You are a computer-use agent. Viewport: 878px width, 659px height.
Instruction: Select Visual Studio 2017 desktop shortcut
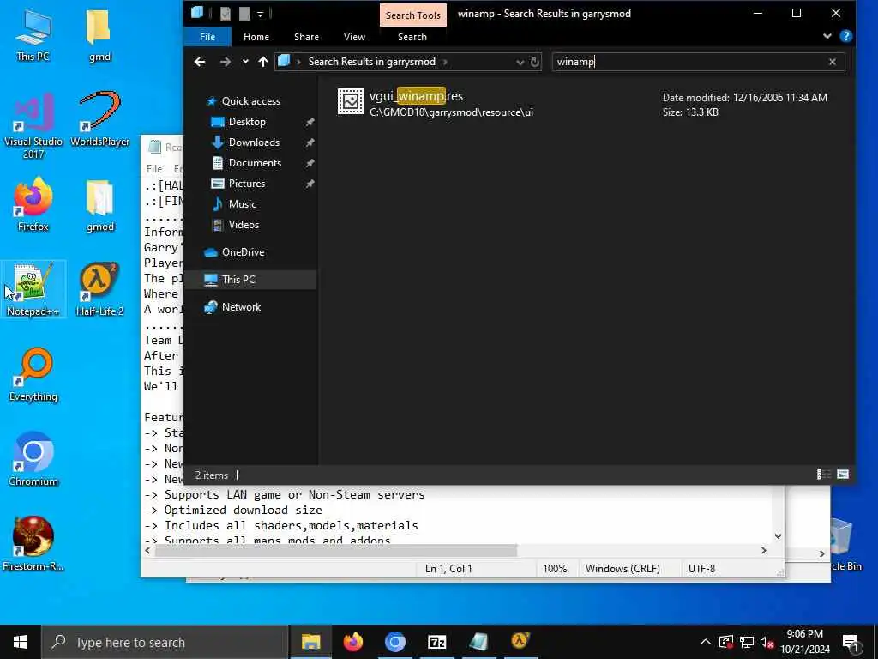pos(33,126)
